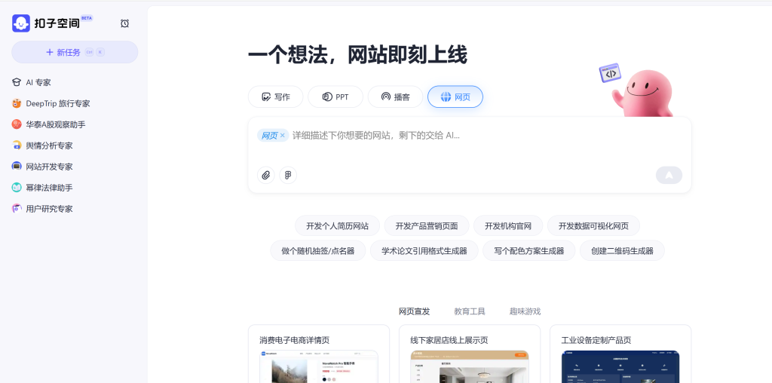Click the 舆情分析专家 avatar icon
The height and width of the screenshot is (383, 772).
(x=17, y=146)
